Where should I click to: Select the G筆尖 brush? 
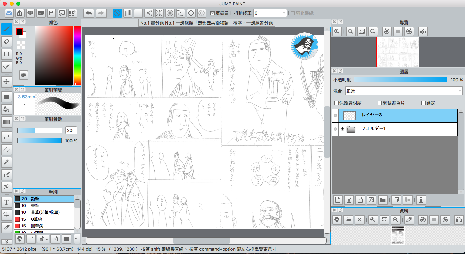click(x=44, y=219)
